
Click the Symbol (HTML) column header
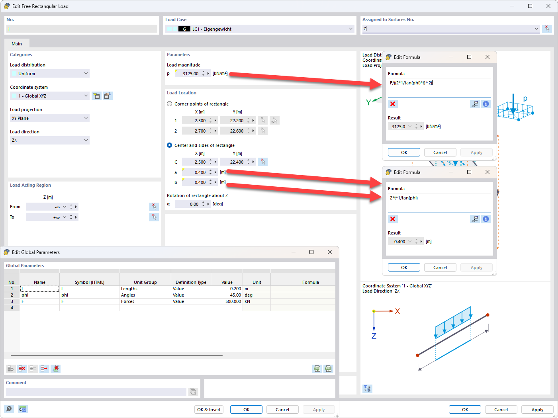89,282
